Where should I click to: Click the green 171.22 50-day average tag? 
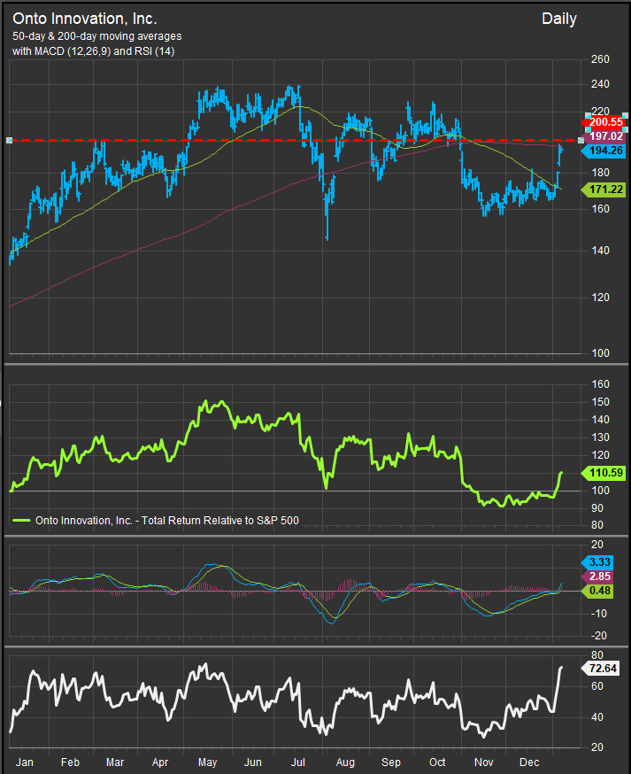point(604,190)
